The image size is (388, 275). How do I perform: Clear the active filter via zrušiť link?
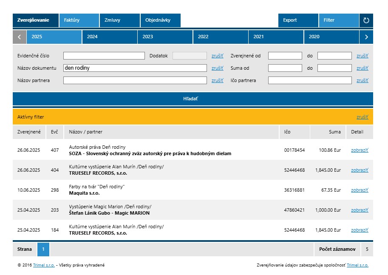(x=362, y=117)
